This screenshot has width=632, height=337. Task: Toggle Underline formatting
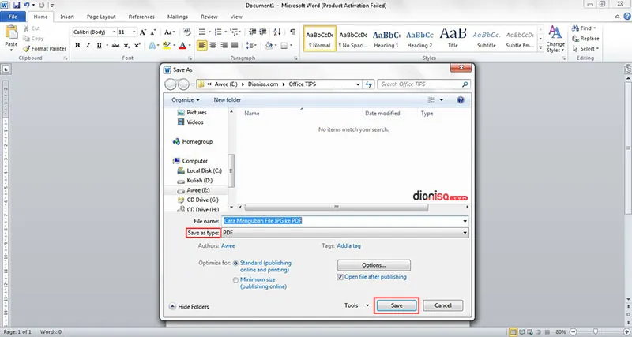click(x=100, y=46)
